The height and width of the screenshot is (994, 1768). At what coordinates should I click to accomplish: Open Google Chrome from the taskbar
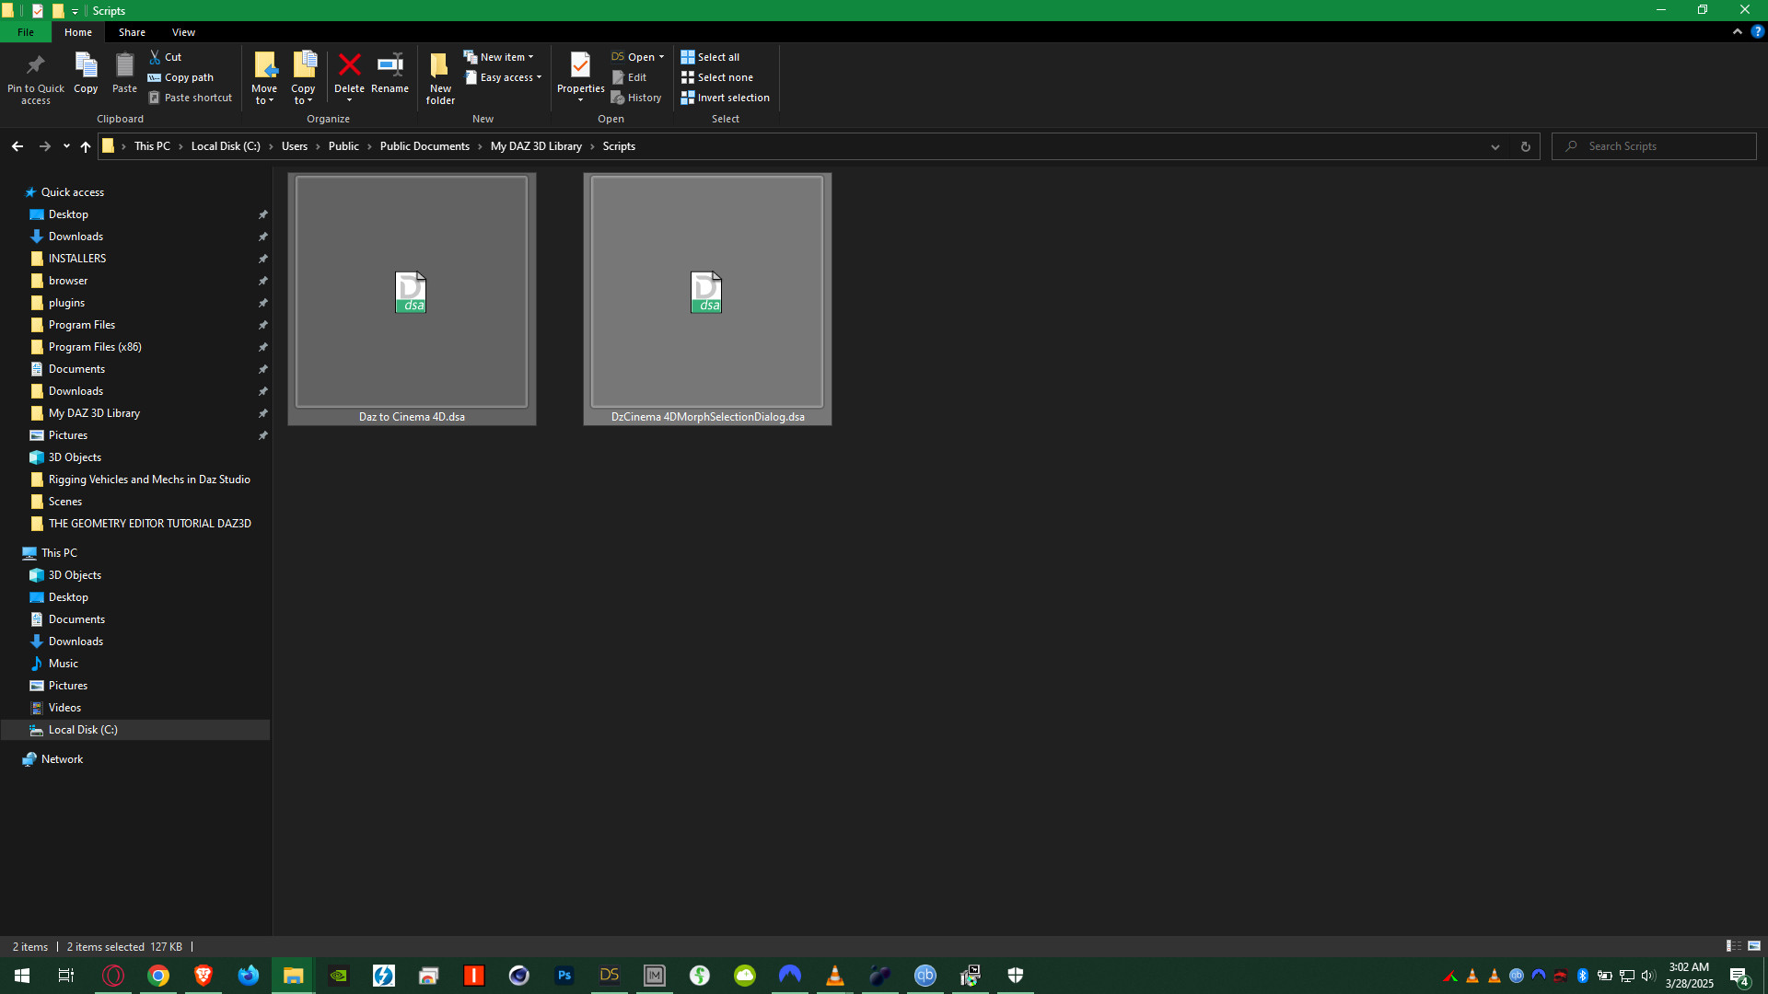[158, 976]
